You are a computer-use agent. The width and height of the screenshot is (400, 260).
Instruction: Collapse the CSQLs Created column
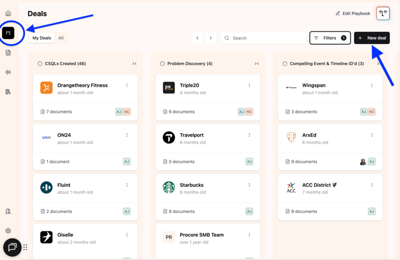[134, 64]
